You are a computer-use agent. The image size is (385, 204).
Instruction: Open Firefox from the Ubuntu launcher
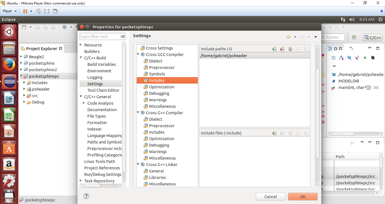tap(9, 65)
